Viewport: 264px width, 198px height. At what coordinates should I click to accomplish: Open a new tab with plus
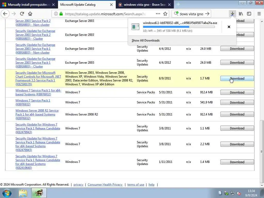coord(178,4)
